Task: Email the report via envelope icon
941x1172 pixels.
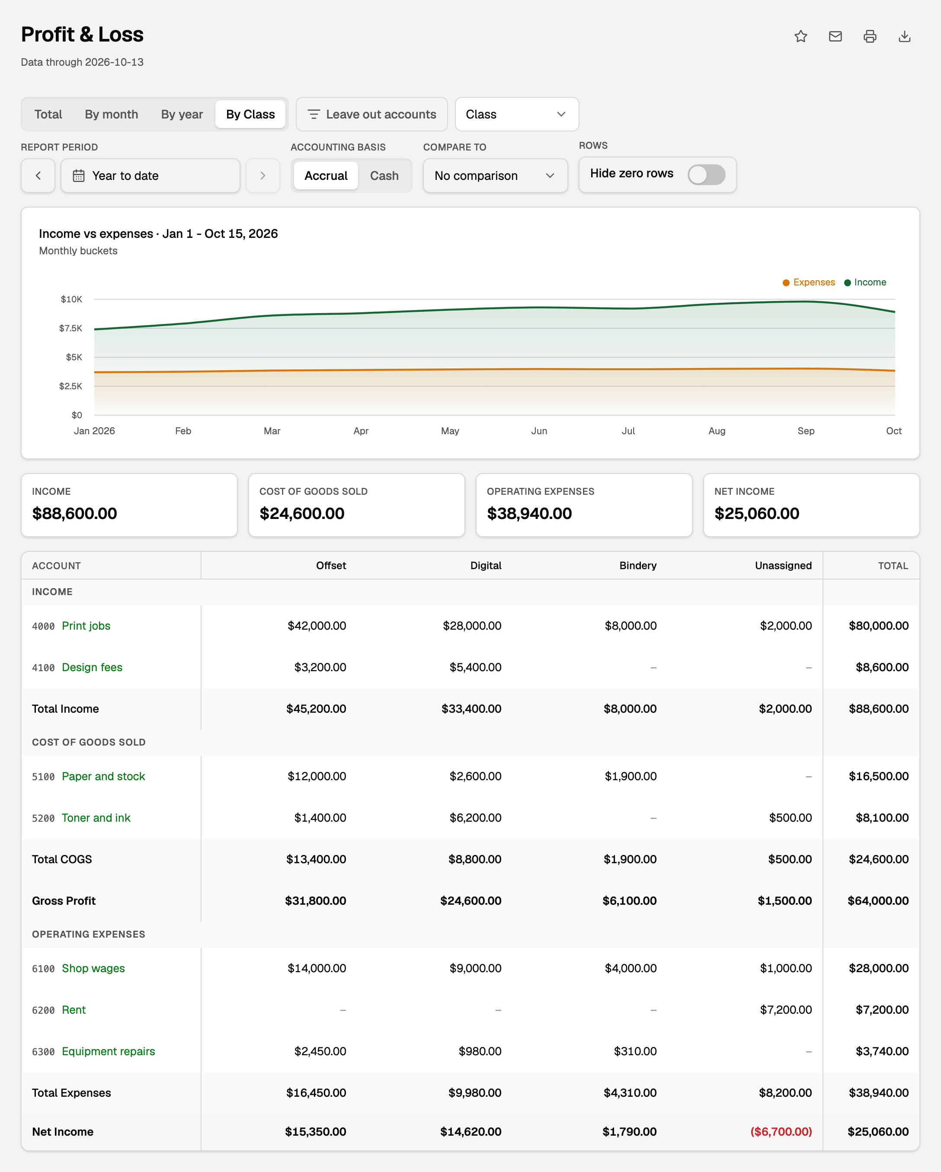Action: tap(835, 36)
